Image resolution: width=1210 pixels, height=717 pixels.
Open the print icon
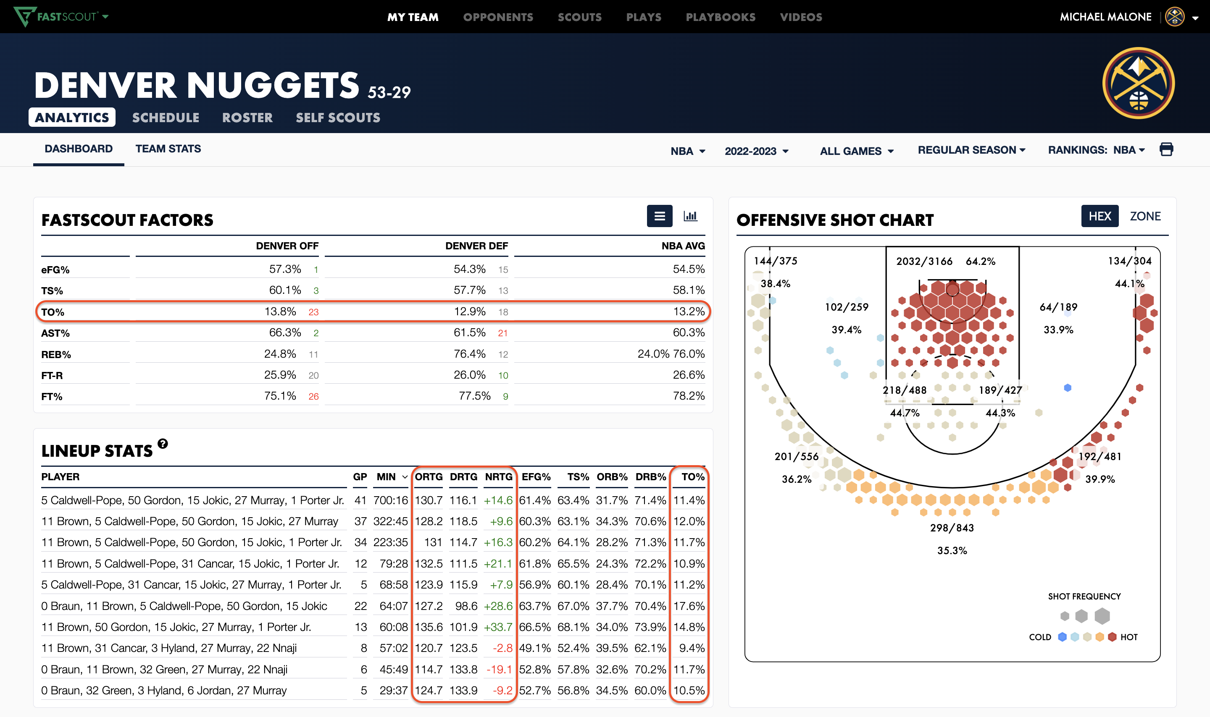(1166, 149)
